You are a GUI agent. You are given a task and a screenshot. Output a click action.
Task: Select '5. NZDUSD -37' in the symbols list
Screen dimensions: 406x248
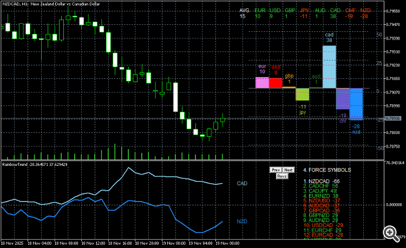(322, 201)
